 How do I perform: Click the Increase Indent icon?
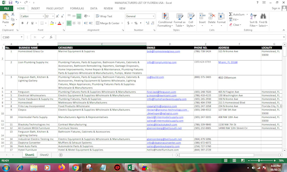pos(91,23)
